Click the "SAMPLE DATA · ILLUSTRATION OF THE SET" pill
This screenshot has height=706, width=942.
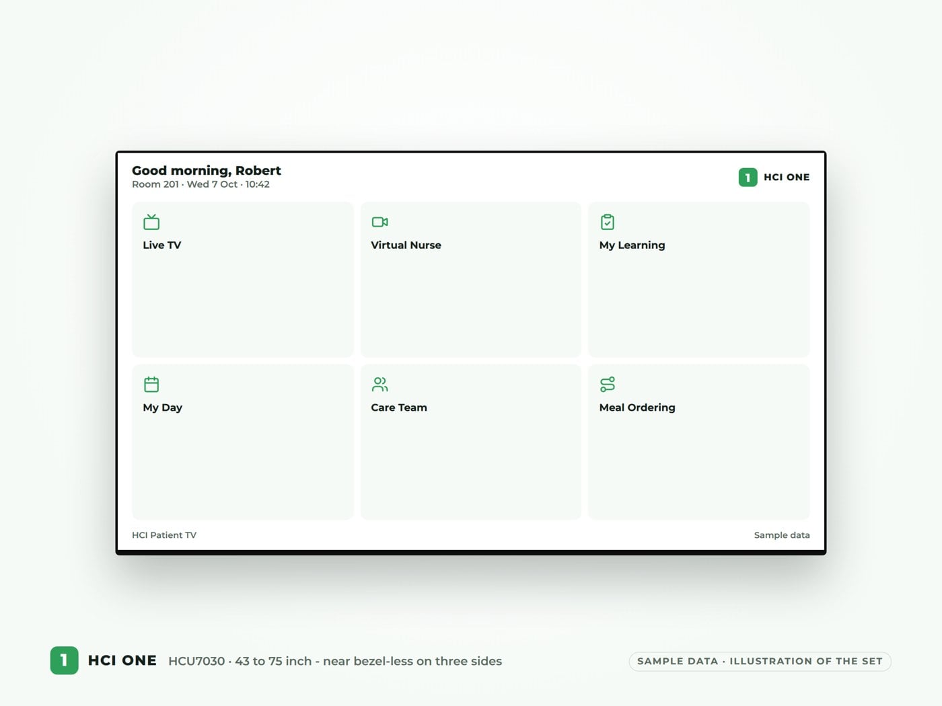pyautogui.click(x=760, y=661)
